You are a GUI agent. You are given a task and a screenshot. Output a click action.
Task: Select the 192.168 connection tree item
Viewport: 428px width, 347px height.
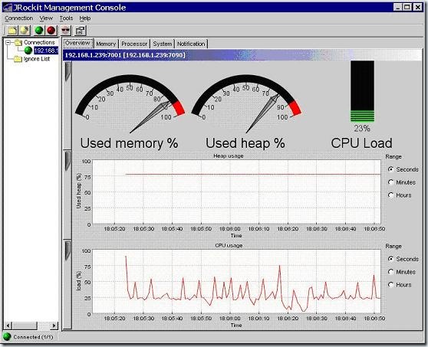46,51
